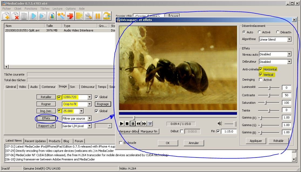
Task: Adjust the Luminosité slider
Action: point(269,88)
